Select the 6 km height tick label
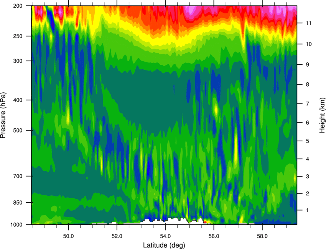 [308, 123]
